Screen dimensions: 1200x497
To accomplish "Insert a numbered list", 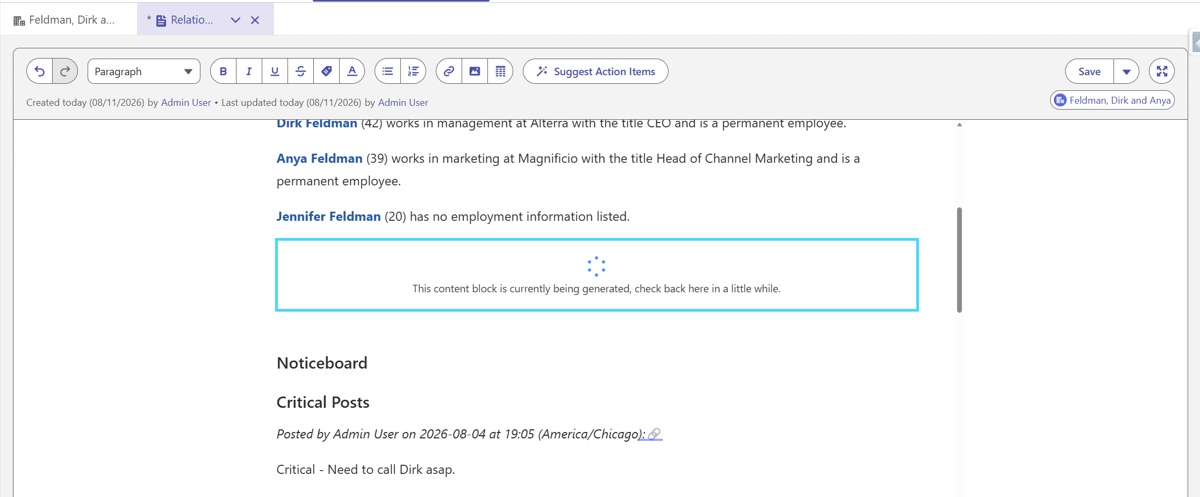I will tap(413, 71).
